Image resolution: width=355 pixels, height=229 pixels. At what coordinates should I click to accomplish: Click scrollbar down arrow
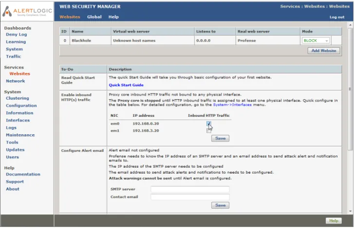pyautogui.click(x=350, y=211)
